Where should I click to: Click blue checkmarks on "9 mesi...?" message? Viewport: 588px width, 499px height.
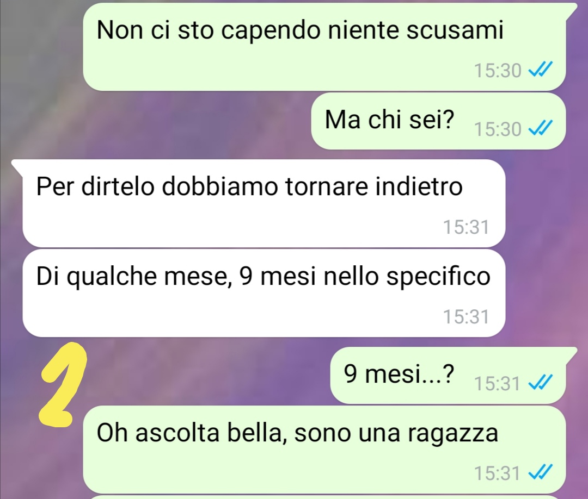click(541, 383)
